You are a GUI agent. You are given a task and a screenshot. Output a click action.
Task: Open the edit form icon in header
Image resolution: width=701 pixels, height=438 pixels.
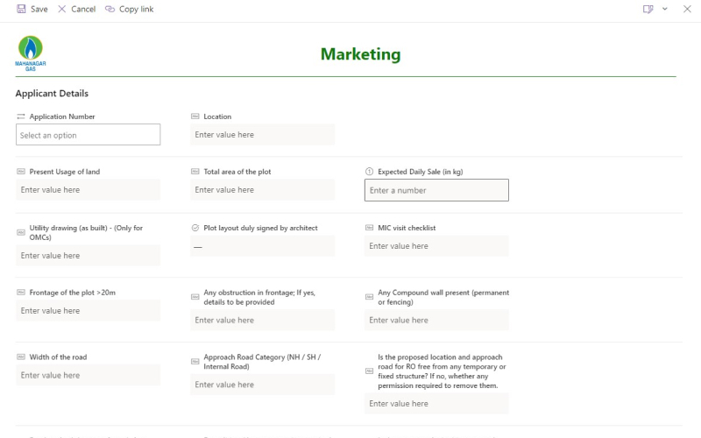[648, 9]
